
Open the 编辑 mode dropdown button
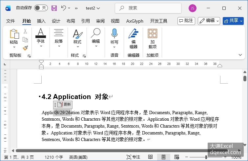209,21
